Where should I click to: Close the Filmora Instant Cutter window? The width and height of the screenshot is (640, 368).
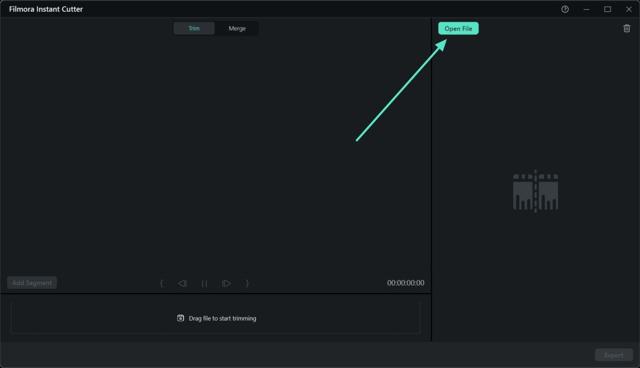click(x=629, y=9)
